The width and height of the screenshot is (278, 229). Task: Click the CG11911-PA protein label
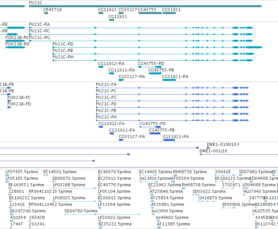click(x=122, y=130)
